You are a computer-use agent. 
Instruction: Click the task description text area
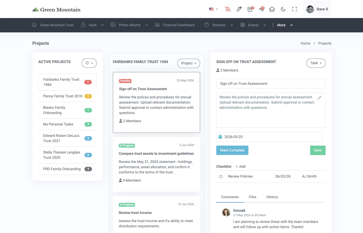(x=271, y=110)
